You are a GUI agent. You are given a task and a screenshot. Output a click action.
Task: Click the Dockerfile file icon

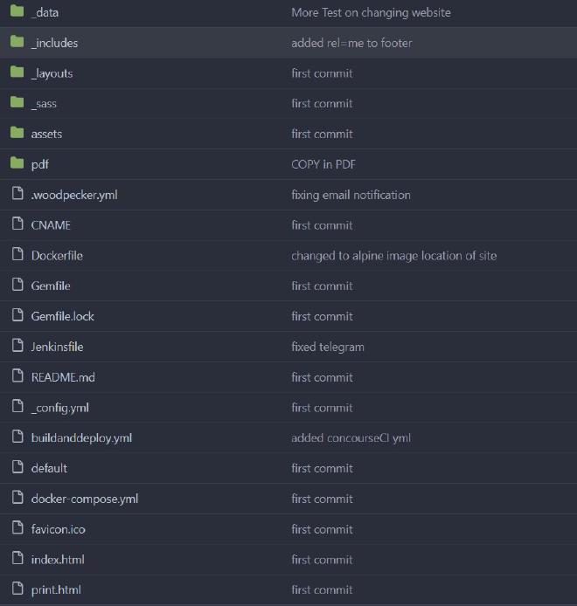17,255
